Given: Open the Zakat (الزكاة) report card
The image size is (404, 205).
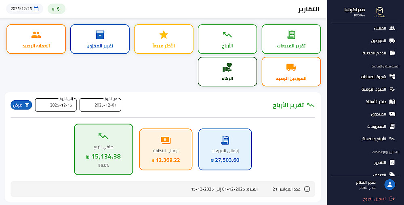Looking at the screenshot, I should point(227,71).
